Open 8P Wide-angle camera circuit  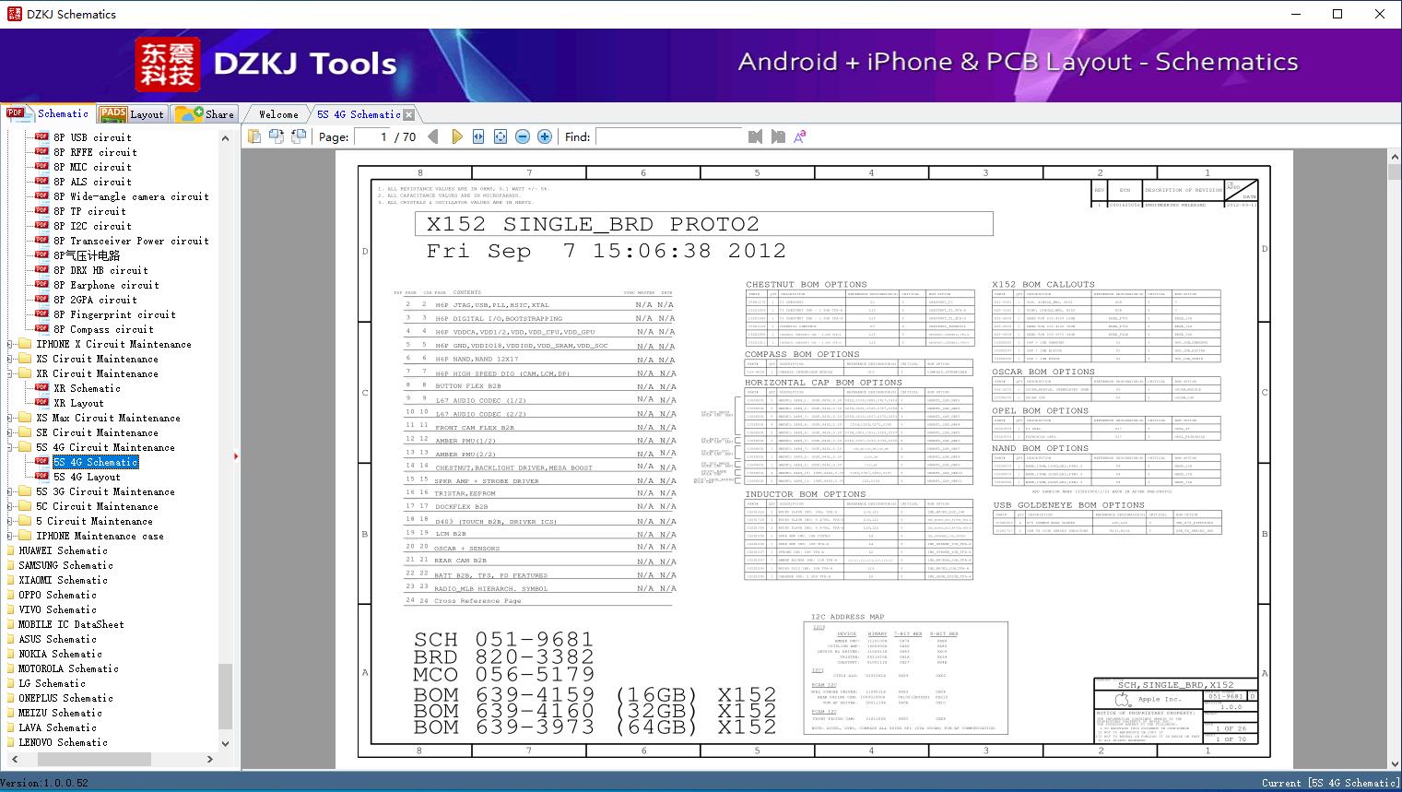[x=131, y=196]
